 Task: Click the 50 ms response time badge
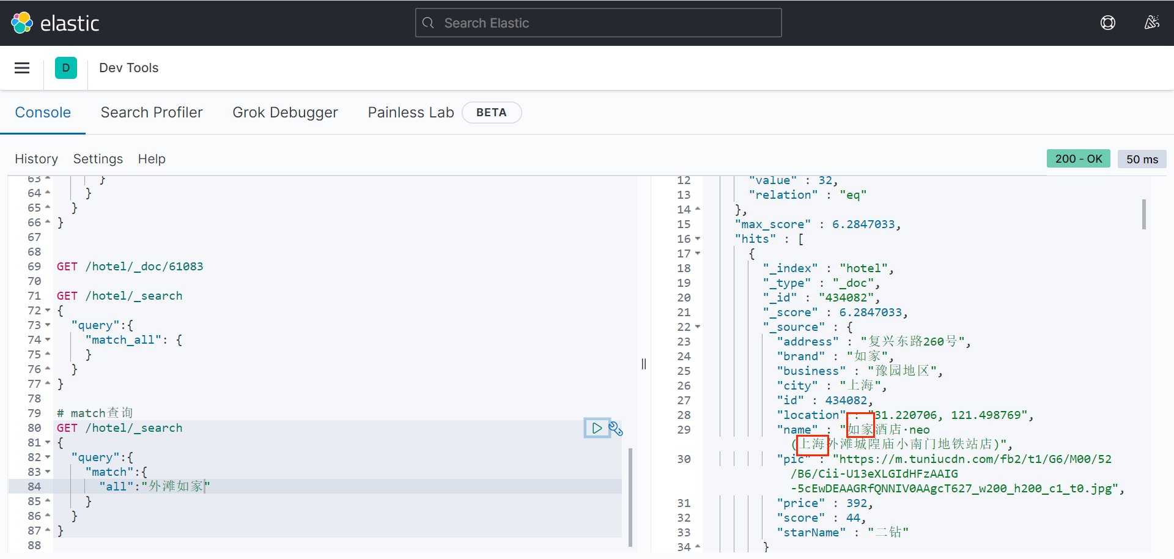coord(1142,159)
